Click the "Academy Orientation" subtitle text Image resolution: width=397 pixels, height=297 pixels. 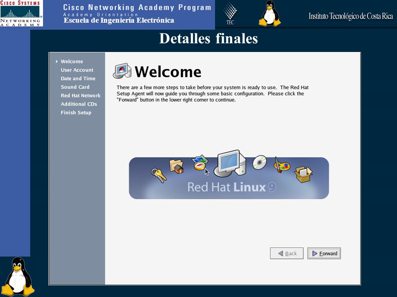coord(100,15)
